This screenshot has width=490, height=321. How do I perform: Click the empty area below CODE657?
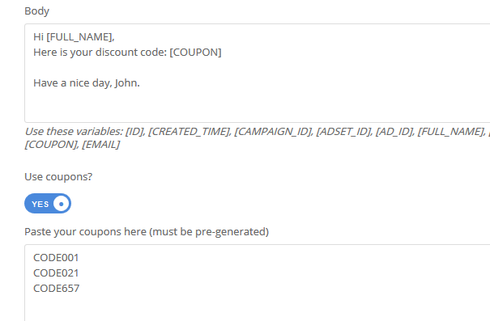click(x=258, y=309)
